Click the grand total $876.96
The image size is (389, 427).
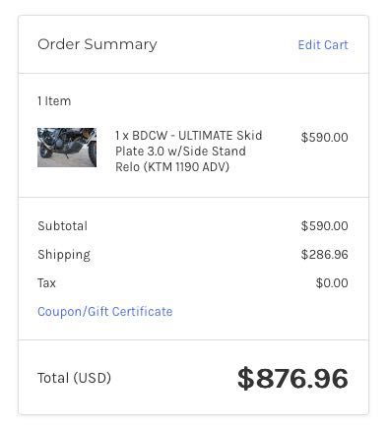tap(292, 379)
